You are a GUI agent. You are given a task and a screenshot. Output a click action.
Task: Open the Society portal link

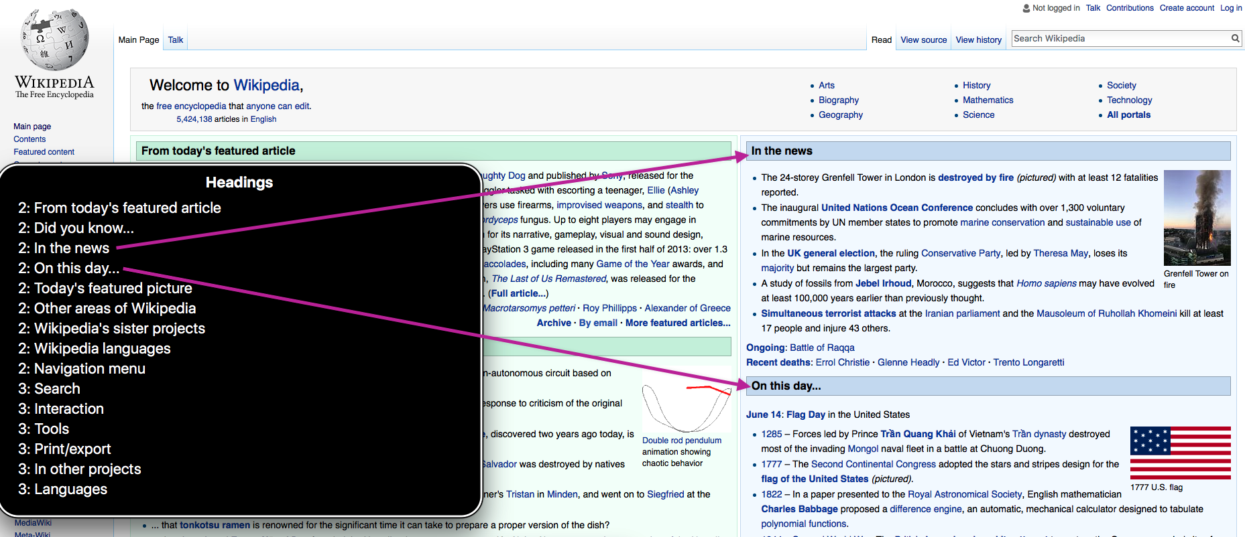point(1121,86)
